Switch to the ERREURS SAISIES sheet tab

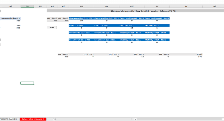(x=8, y=119)
